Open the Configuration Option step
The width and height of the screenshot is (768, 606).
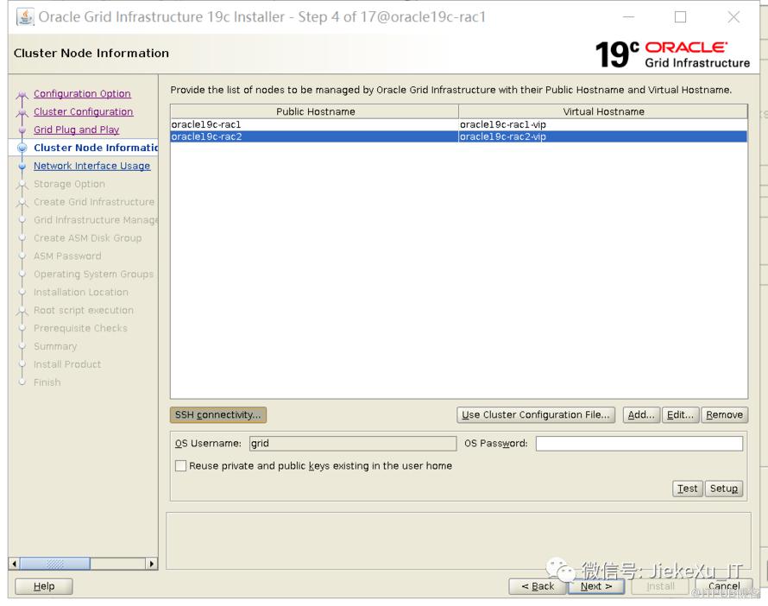pyautogui.click(x=82, y=93)
